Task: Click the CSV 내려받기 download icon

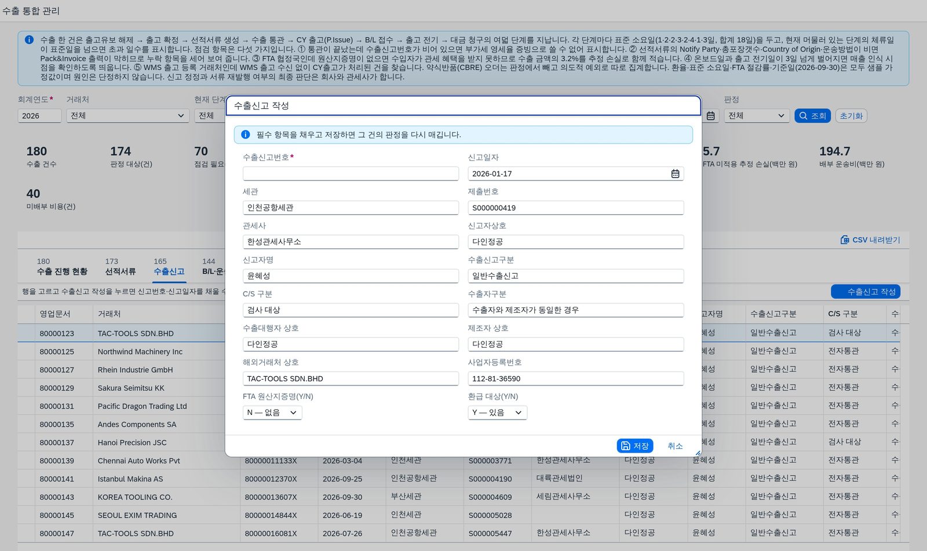Action: pos(845,240)
